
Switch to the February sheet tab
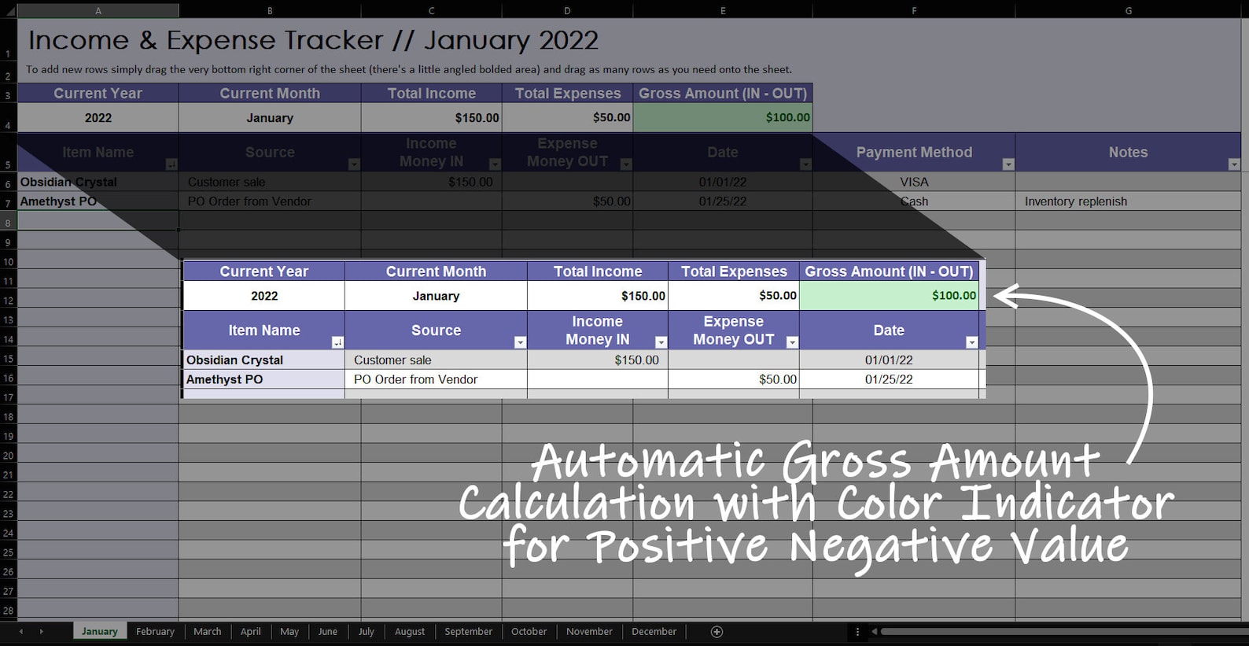pos(155,631)
